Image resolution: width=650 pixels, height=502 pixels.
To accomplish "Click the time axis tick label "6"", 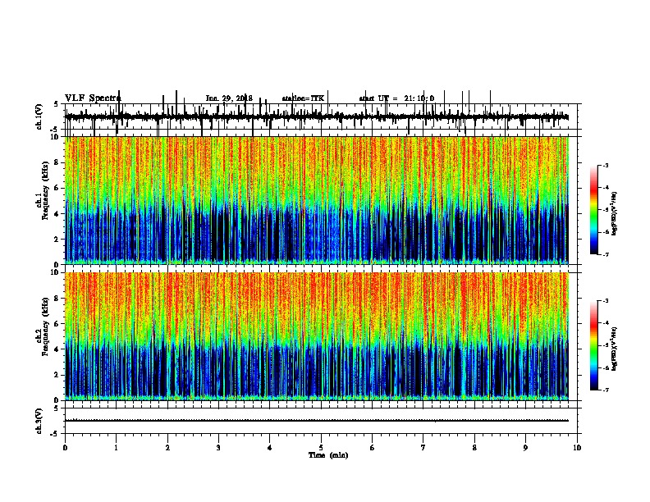I will (373, 448).
